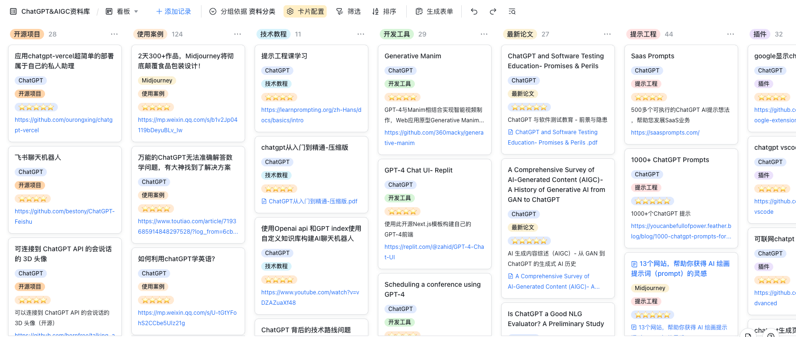This screenshot has width=796, height=337.
Task: Click the redo arrow icon
Action: tap(493, 11)
